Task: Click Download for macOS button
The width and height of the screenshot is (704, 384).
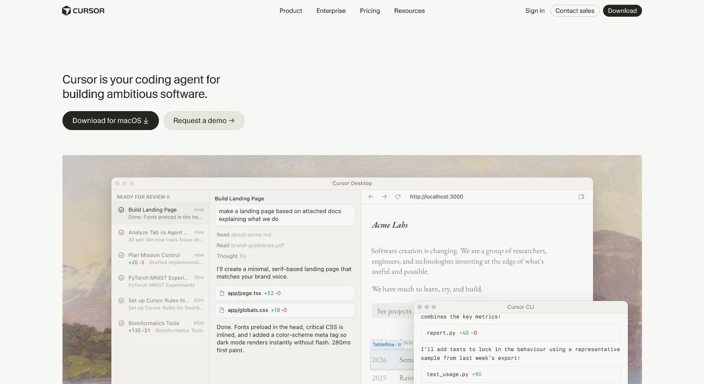Action: click(110, 120)
